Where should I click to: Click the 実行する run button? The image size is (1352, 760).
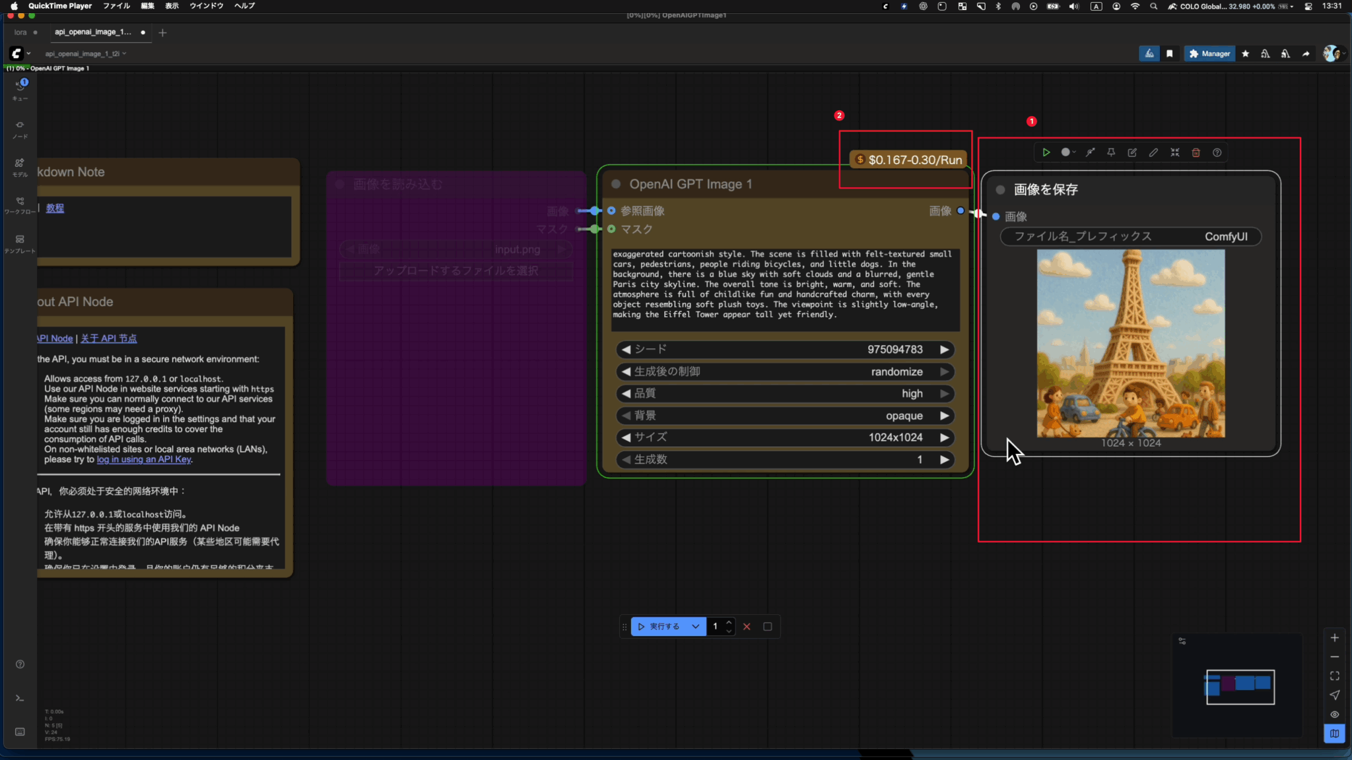click(659, 627)
